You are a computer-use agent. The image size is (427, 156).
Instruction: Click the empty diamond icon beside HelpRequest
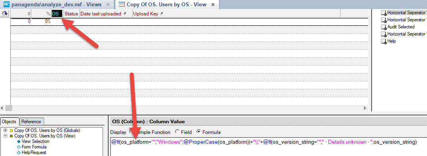click(x=19, y=153)
